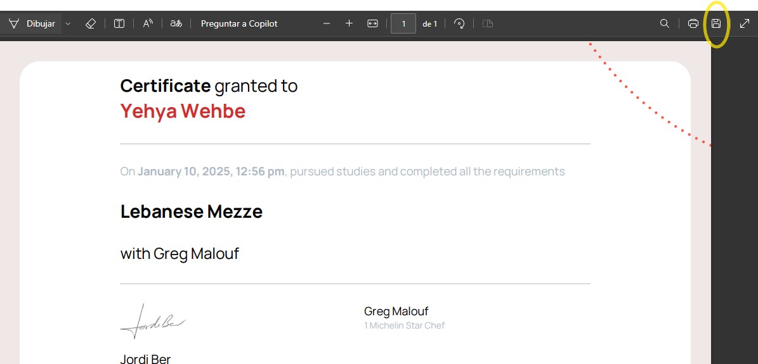Print the certificate PDF
758x364 pixels.
pyautogui.click(x=693, y=24)
